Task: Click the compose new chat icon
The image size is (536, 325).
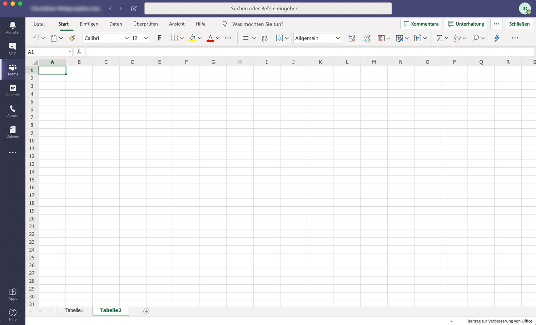Action: coord(134,9)
